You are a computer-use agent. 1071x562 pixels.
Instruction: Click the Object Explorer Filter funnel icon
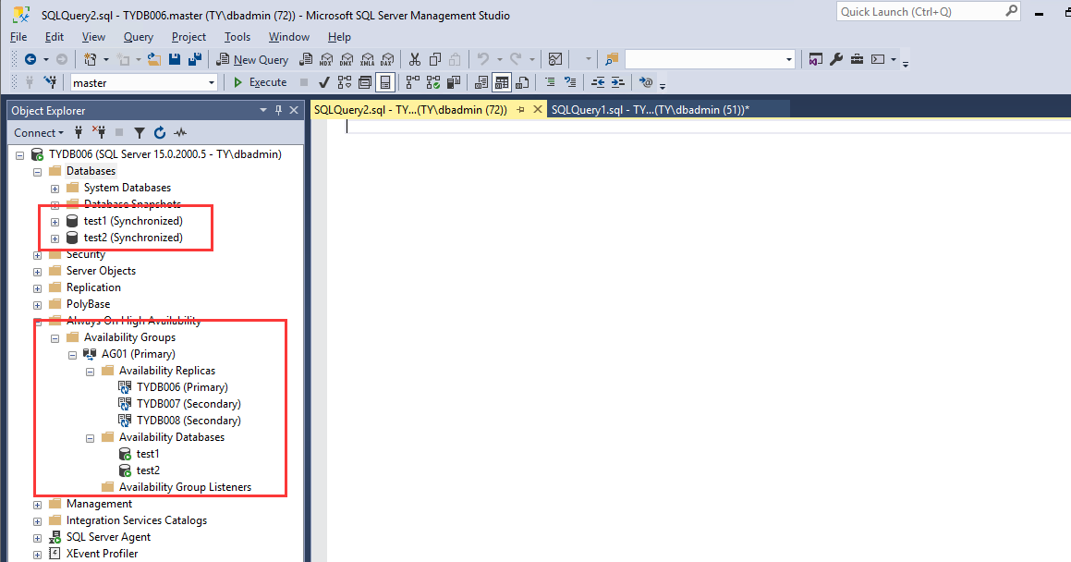tap(140, 132)
